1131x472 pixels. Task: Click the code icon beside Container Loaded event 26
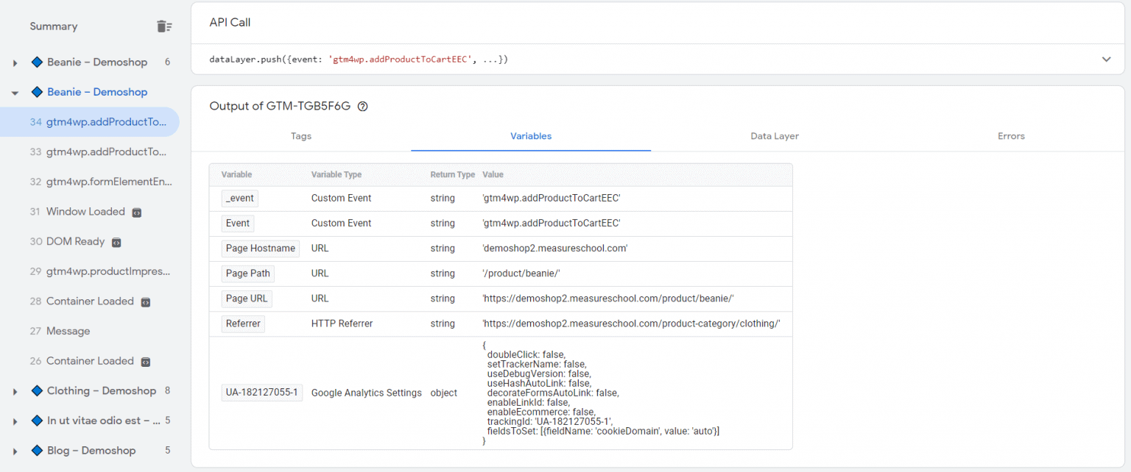click(x=145, y=361)
